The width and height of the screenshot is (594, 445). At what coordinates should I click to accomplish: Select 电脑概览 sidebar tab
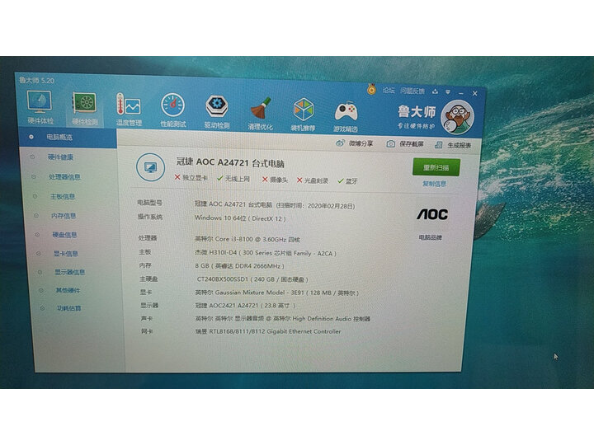[x=68, y=137]
